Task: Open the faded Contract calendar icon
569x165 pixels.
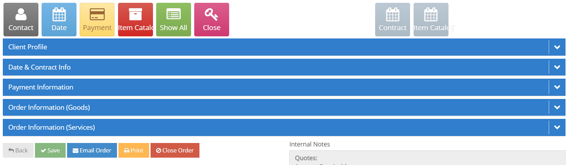Action: 393,20
